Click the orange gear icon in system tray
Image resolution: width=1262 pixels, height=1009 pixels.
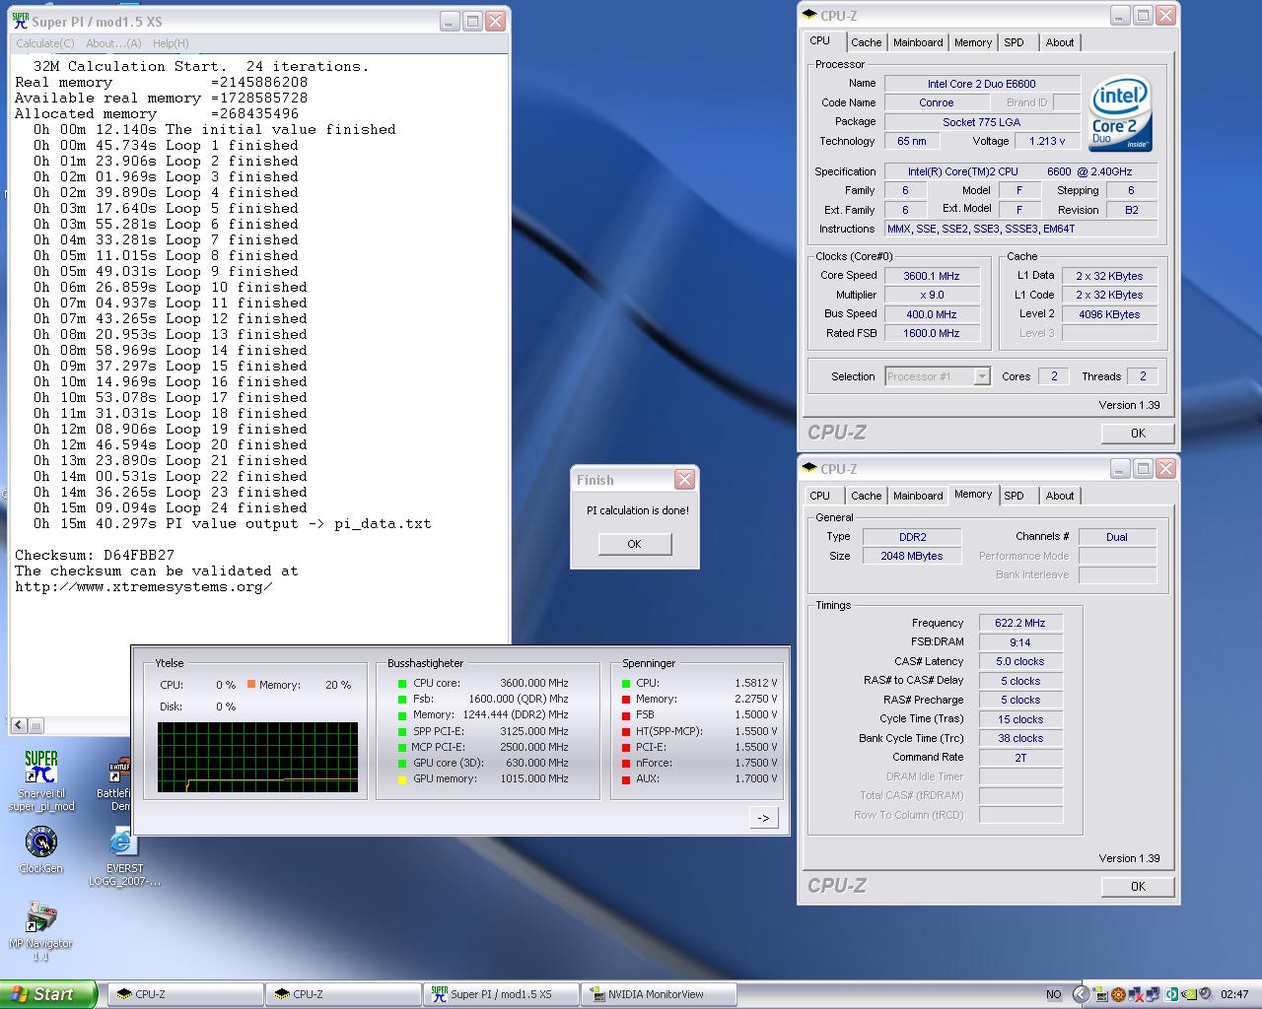(1118, 994)
